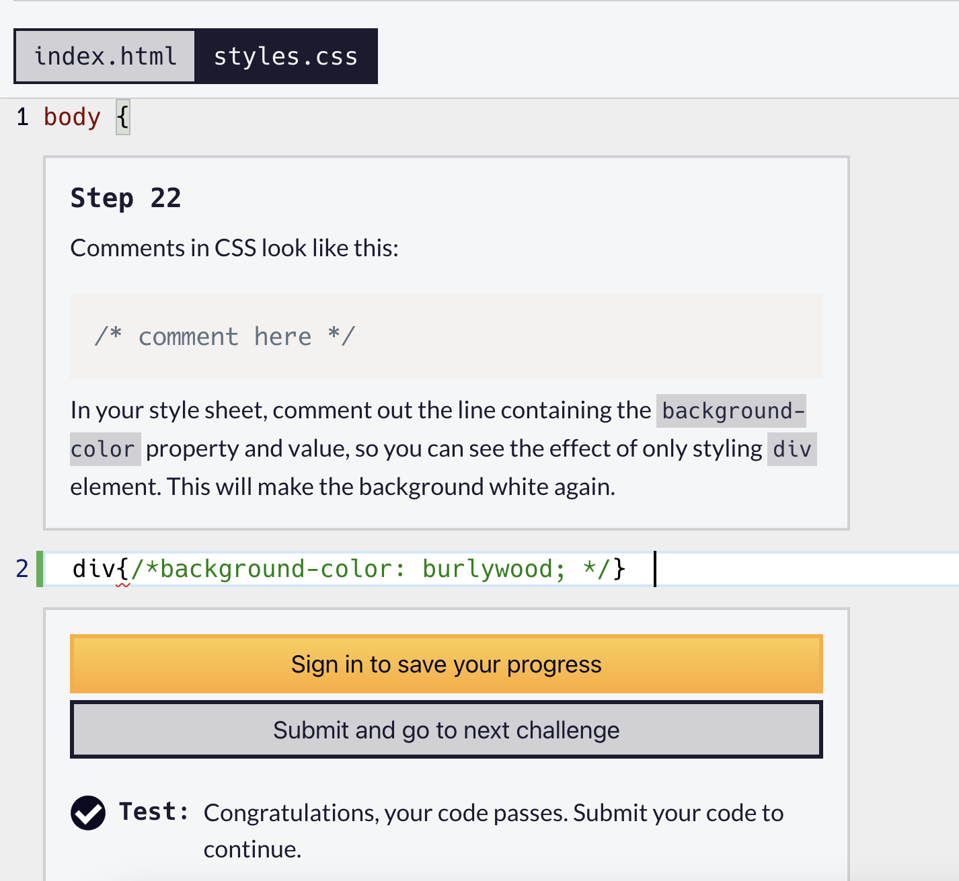Select the body keyword on line 1
This screenshot has height=881, width=959.
pos(71,117)
